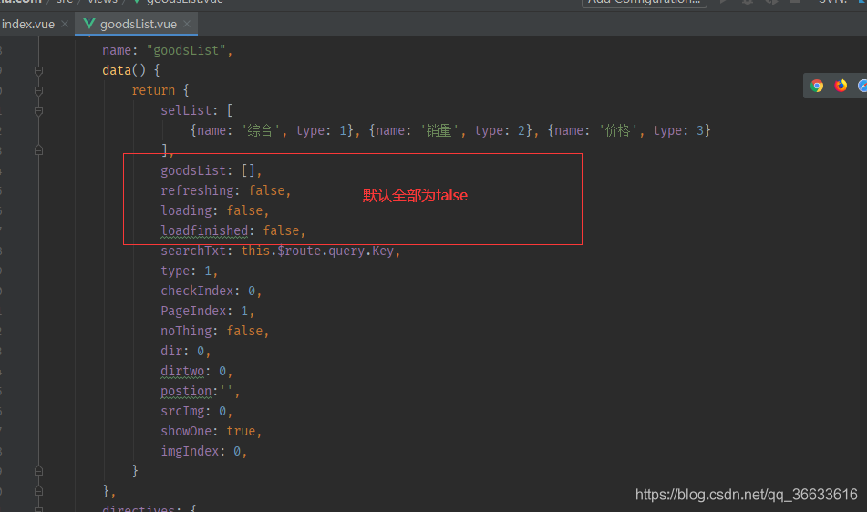The height and width of the screenshot is (512, 867).
Task: Click the 'dir: 0' line
Action: point(185,351)
